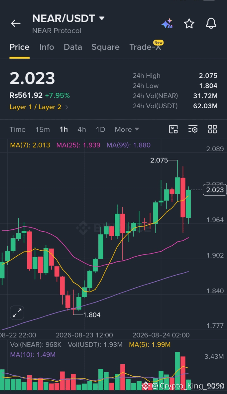Click the 2026-08-23 12:00 time label

[84, 335]
